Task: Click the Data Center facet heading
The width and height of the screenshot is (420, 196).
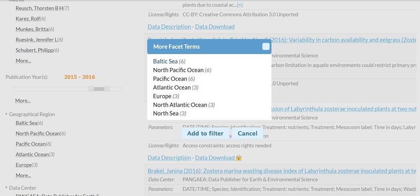Action: 23,188
